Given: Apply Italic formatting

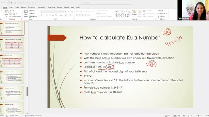Looking at the screenshot, I should (44, 15).
